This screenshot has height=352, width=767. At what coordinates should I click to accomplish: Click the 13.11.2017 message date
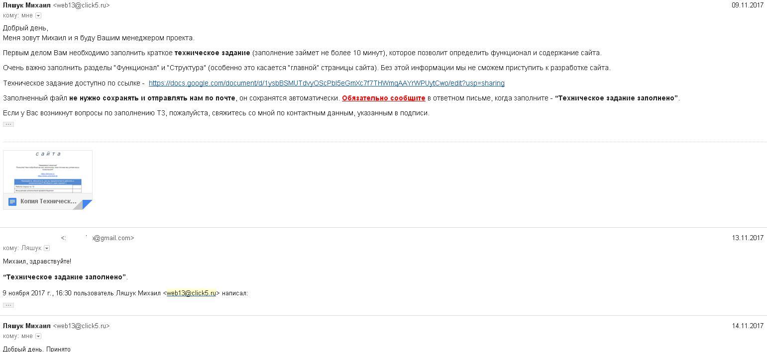point(747,238)
